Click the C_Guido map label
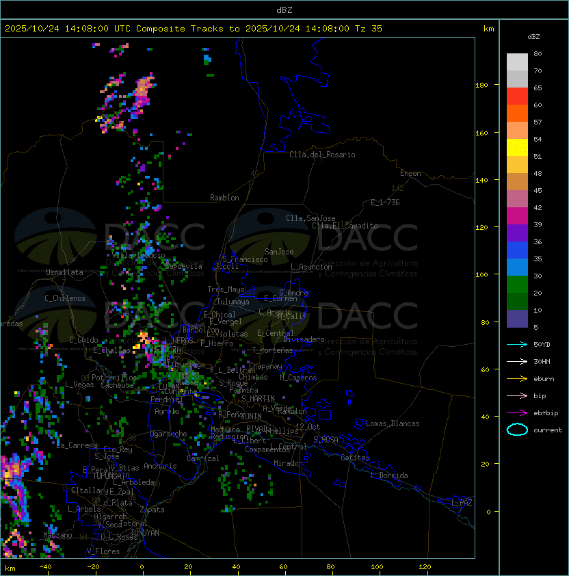The width and height of the screenshot is (569, 576). coord(83,340)
